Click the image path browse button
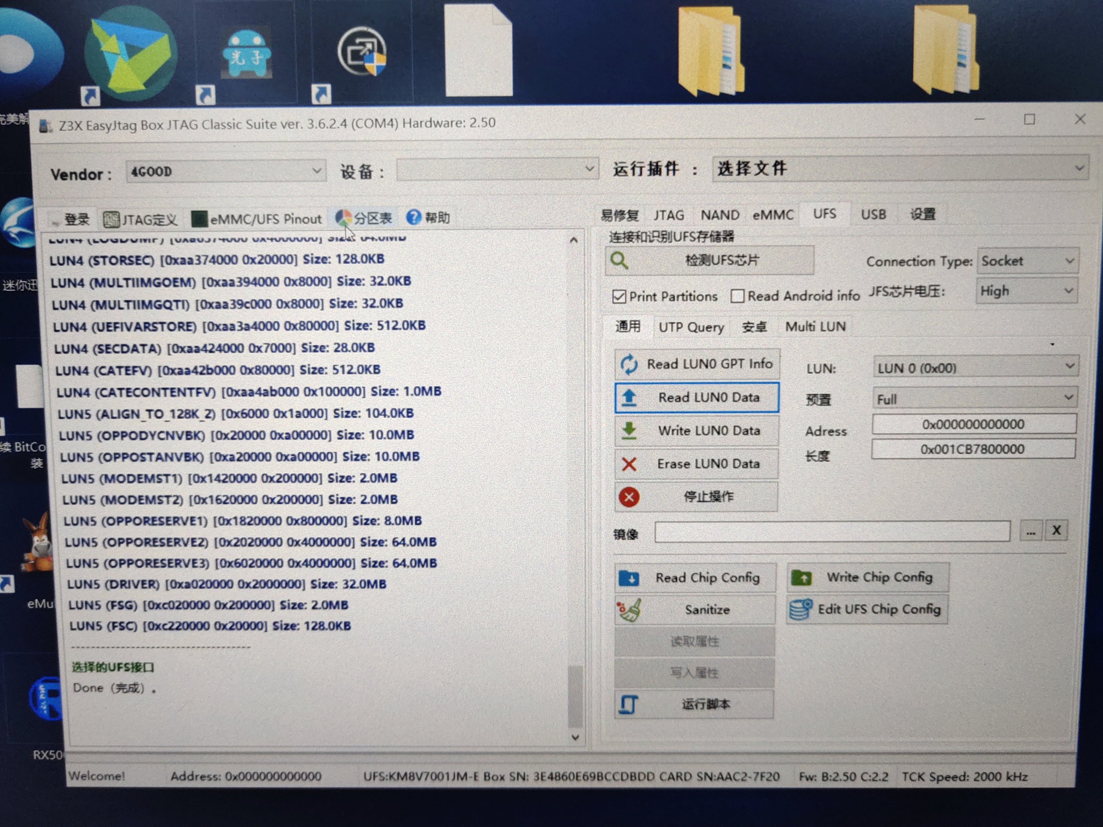Viewport: 1103px width, 827px height. pos(1030,532)
